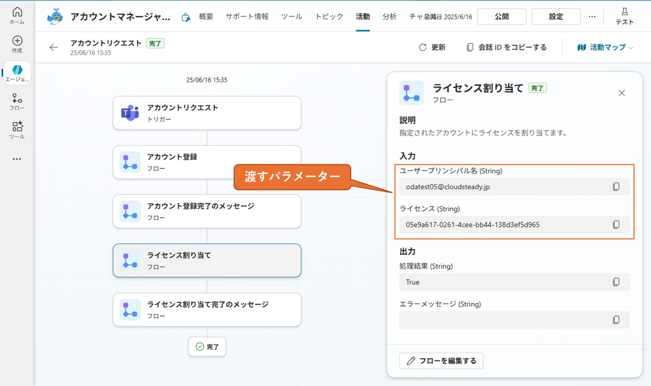Click the 完了 badge in panel header

point(538,88)
